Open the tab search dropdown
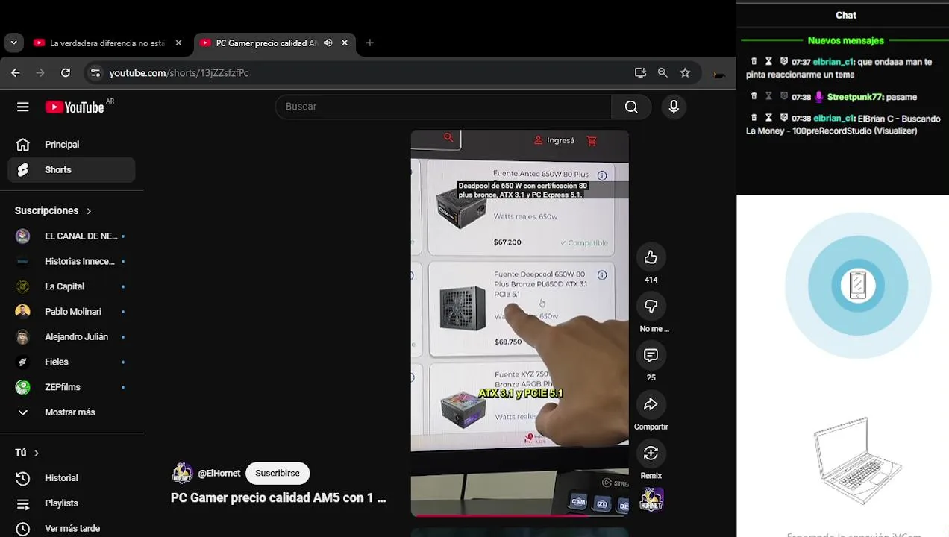The height and width of the screenshot is (537, 949). (x=13, y=43)
